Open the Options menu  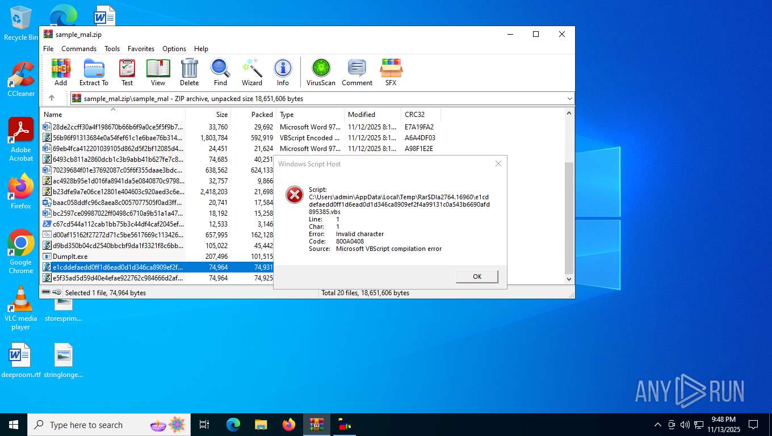[x=174, y=49]
